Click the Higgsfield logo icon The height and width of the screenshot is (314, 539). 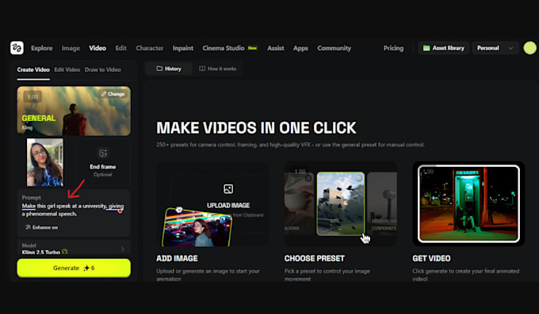click(x=17, y=48)
